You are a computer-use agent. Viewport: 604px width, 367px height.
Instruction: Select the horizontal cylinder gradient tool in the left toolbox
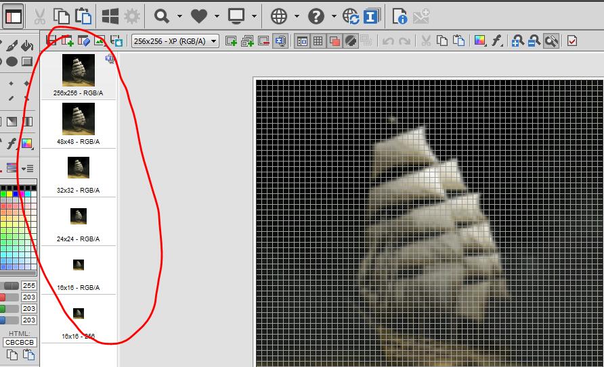pyautogui.click(x=27, y=122)
